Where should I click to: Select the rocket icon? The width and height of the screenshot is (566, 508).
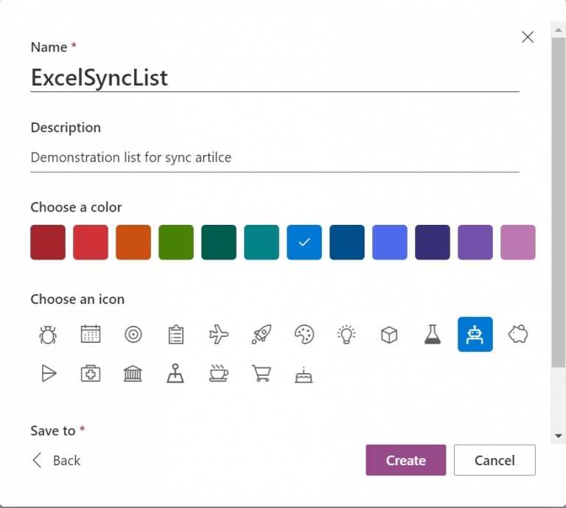click(262, 335)
